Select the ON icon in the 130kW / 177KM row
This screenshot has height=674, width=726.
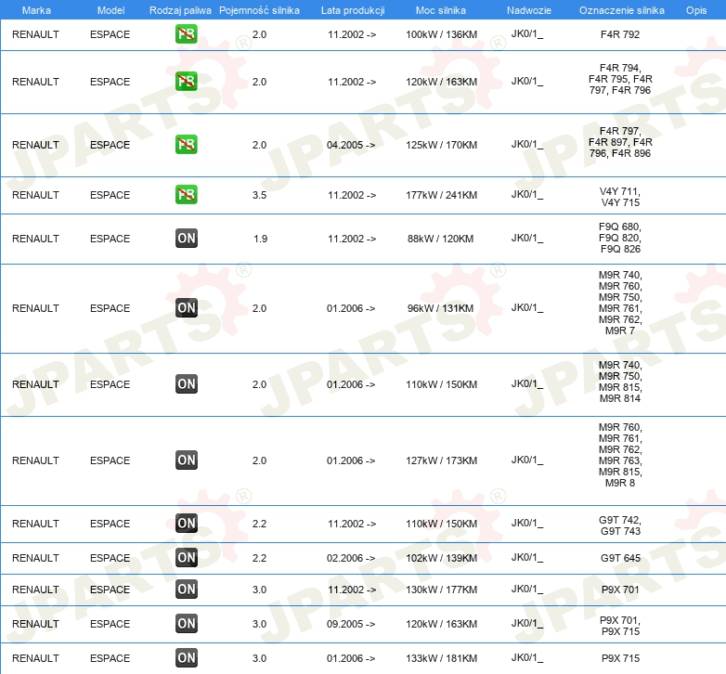point(187,590)
